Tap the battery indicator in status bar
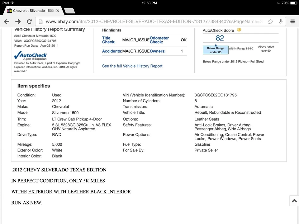 pyautogui.click(x=294, y=3)
